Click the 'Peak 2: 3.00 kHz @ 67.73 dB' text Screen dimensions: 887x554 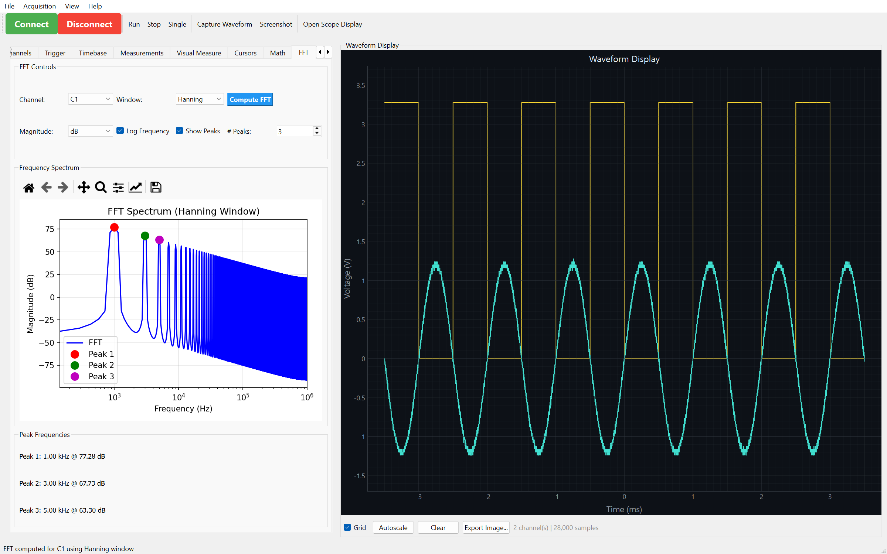click(62, 483)
